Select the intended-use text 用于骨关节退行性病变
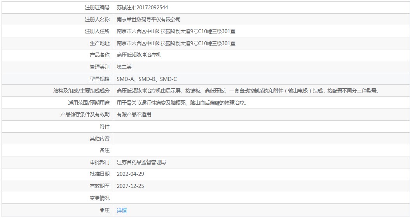410x219 pixels. point(182,103)
